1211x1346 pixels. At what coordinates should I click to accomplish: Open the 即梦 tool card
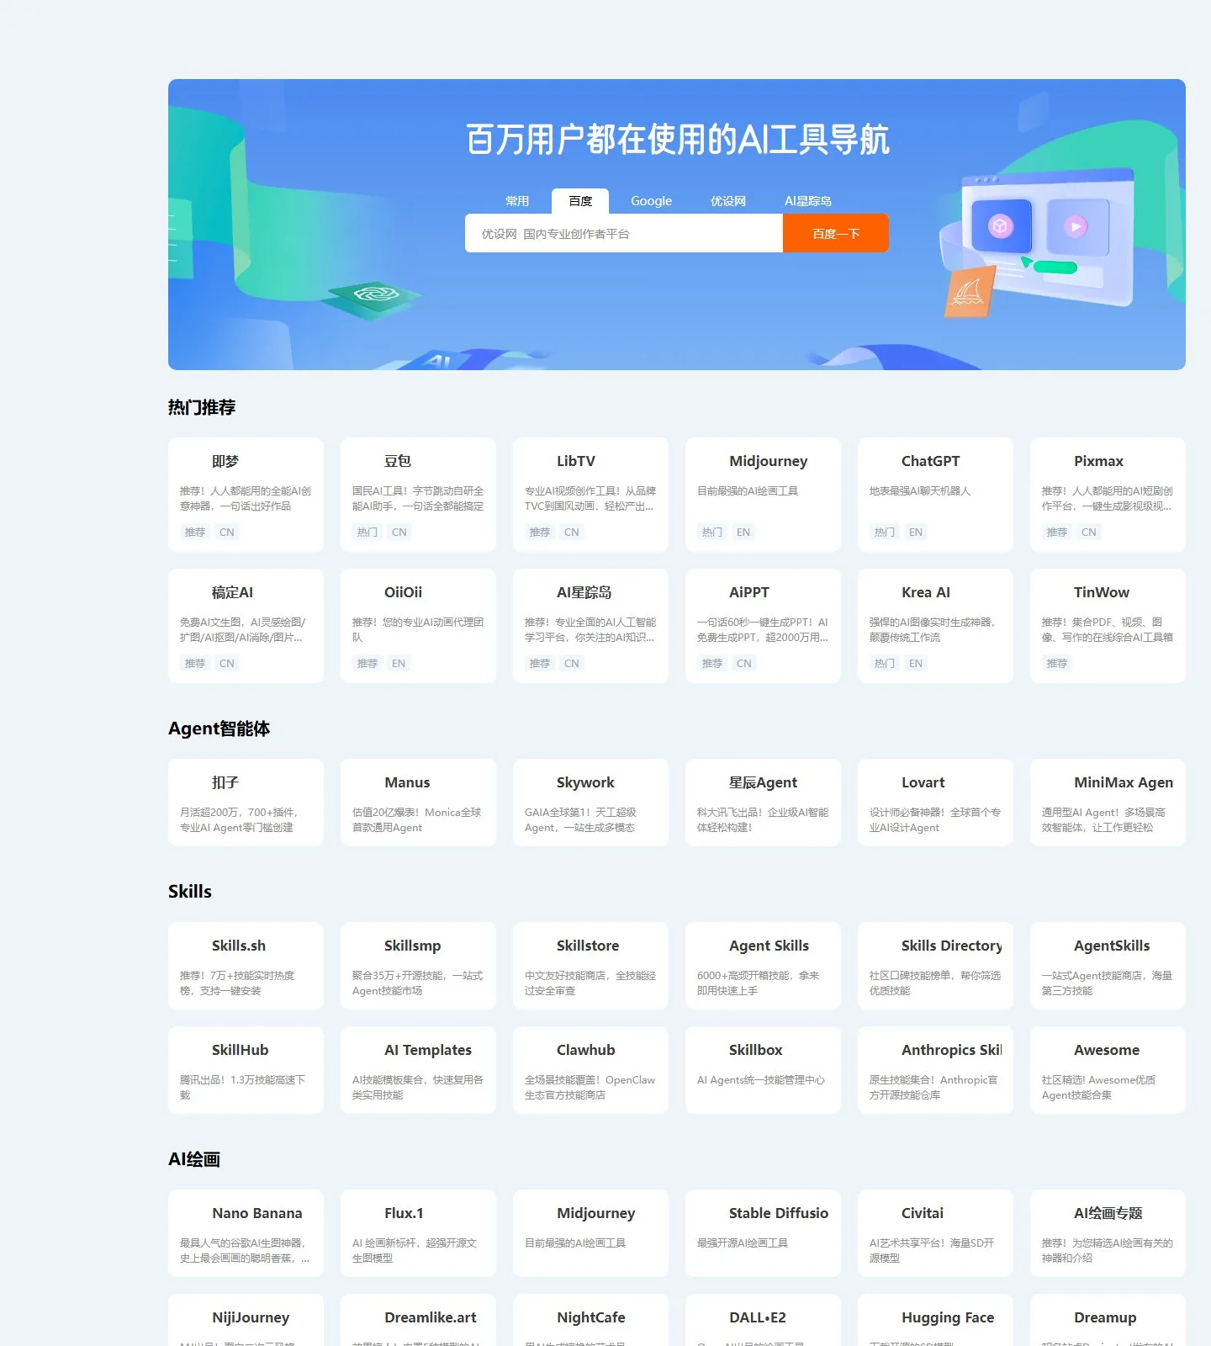[246, 495]
